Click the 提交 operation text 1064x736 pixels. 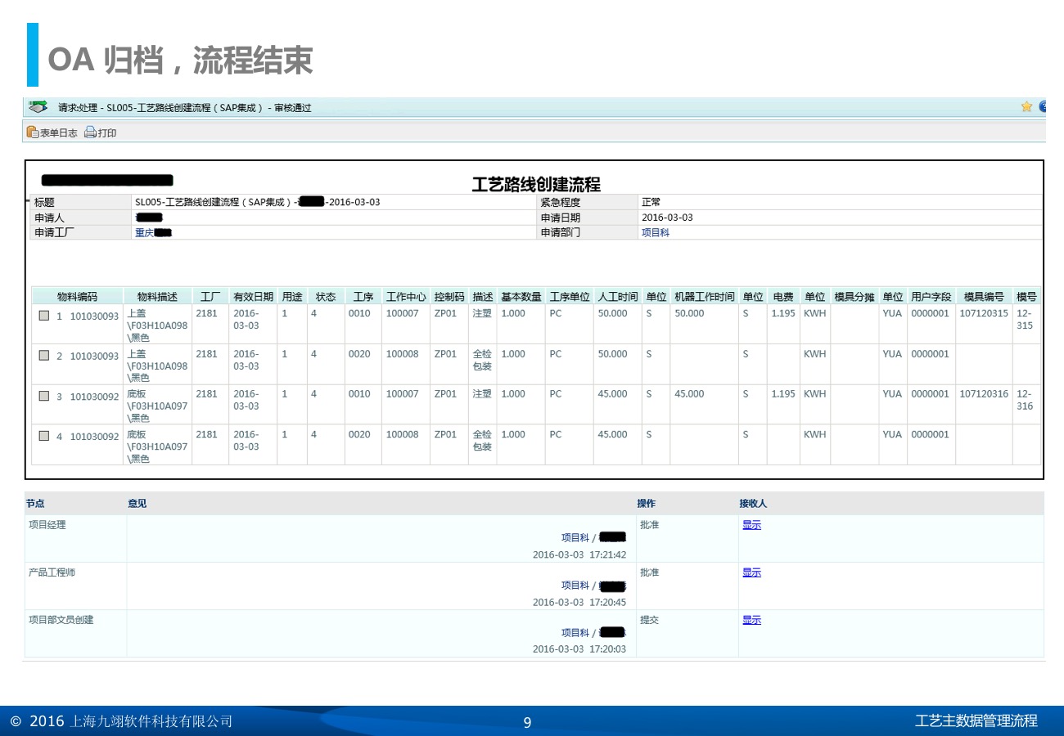pyautogui.click(x=649, y=620)
